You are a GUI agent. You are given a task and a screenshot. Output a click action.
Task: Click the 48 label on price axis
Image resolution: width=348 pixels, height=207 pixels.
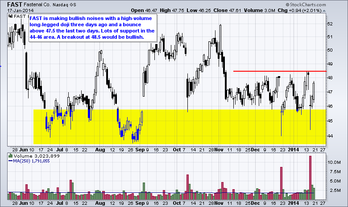click(x=330, y=78)
